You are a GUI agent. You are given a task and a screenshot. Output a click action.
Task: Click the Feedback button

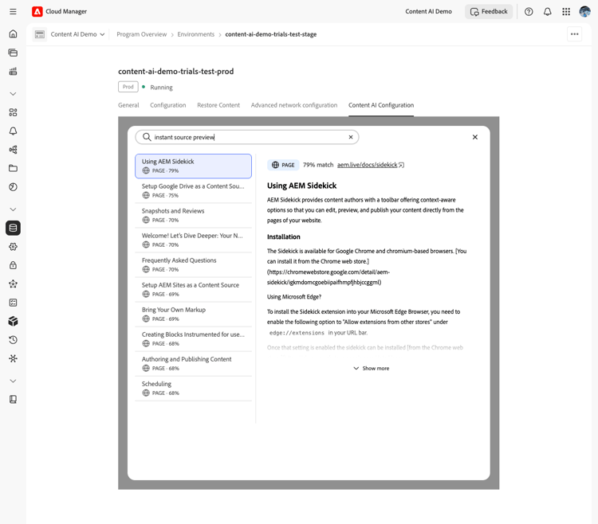click(489, 11)
